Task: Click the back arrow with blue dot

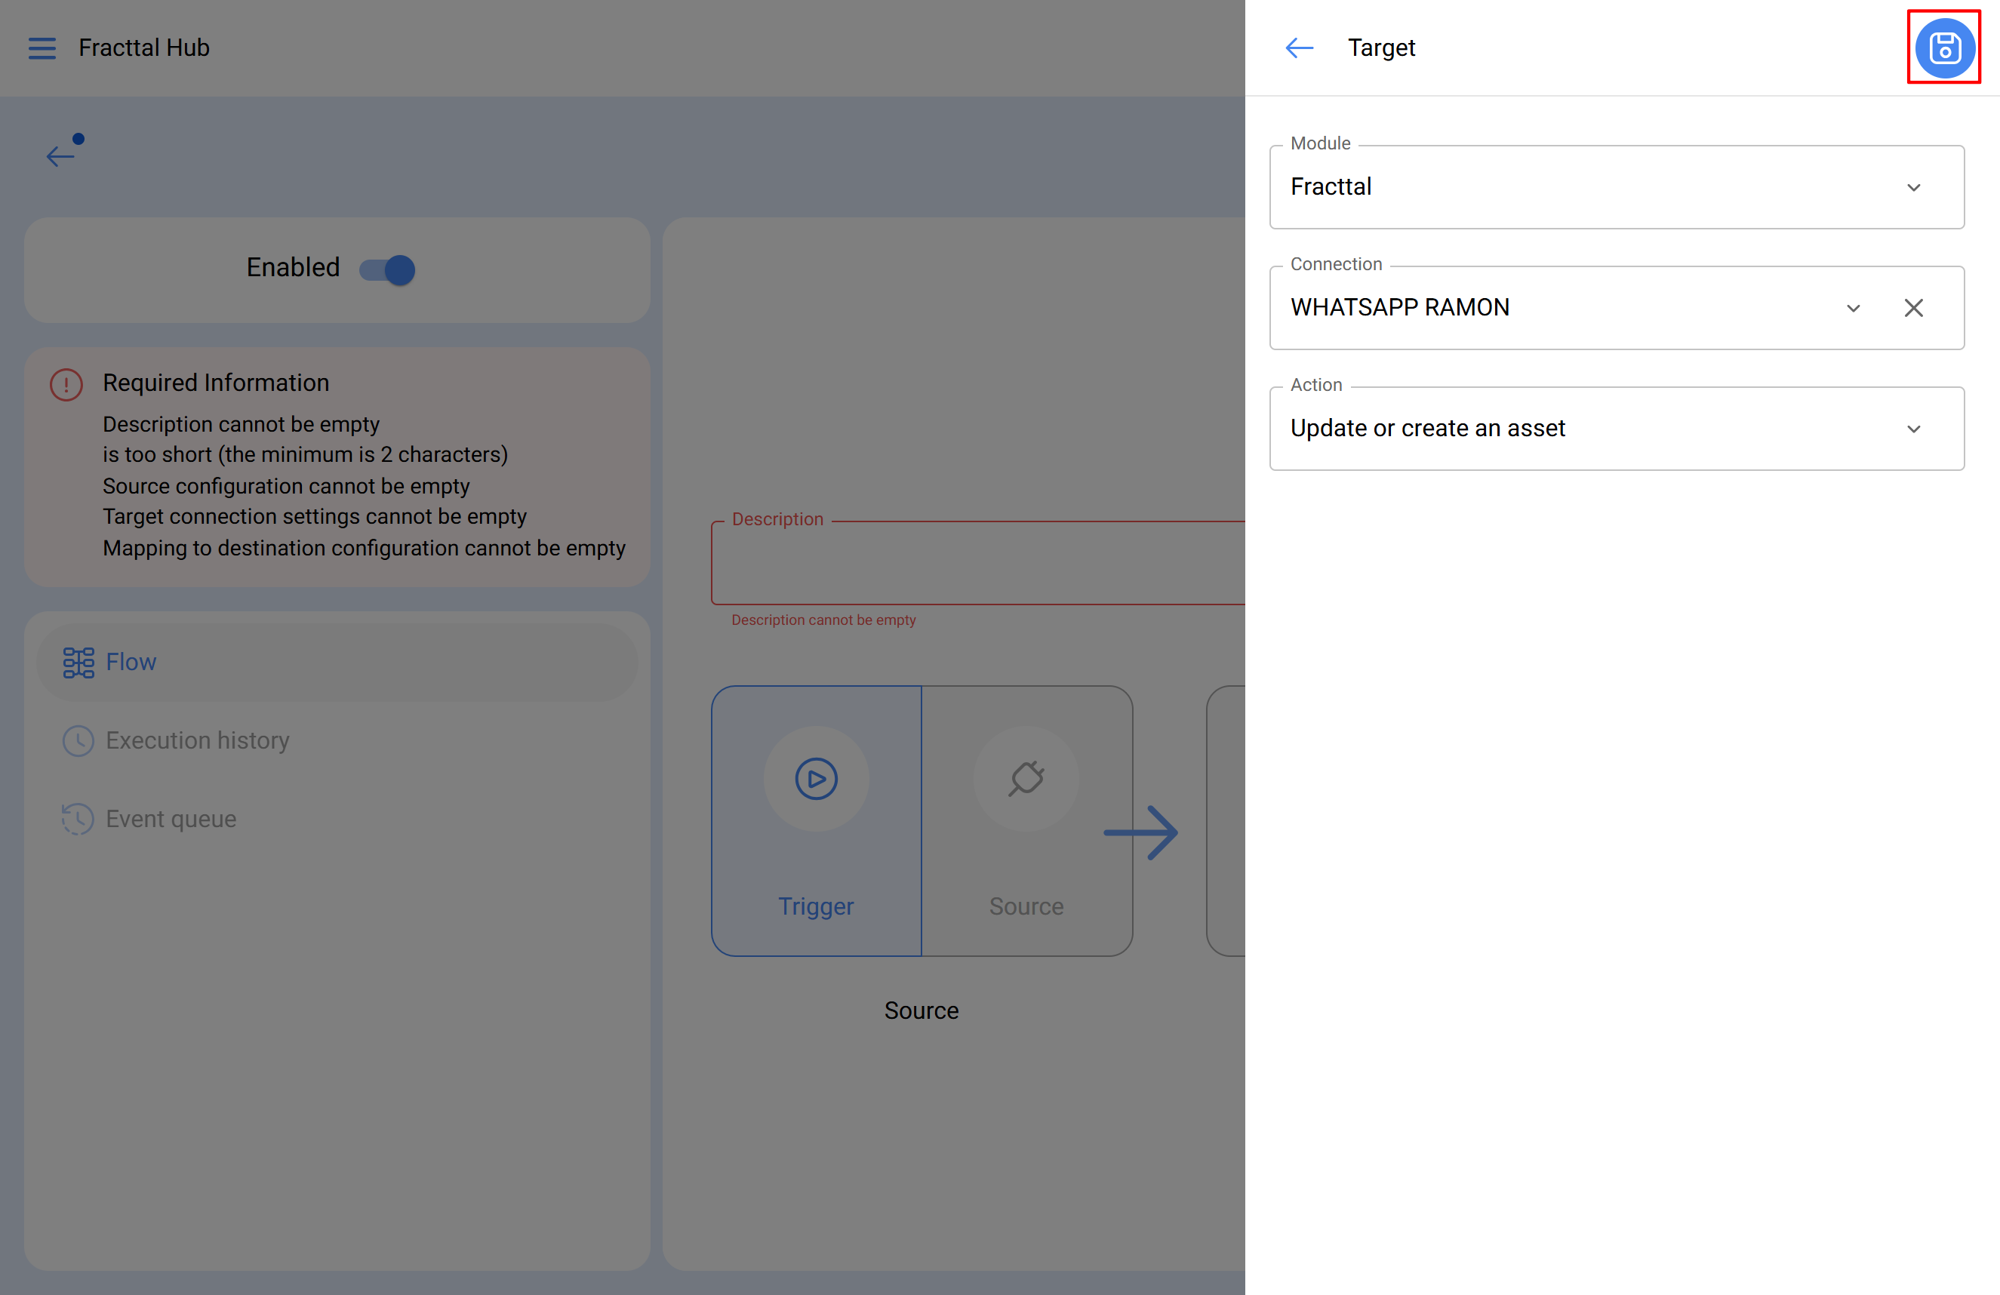Action: pyautogui.click(x=62, y=153)
